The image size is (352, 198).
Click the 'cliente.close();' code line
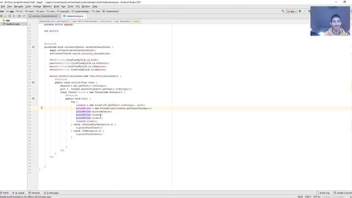[87, 121]
